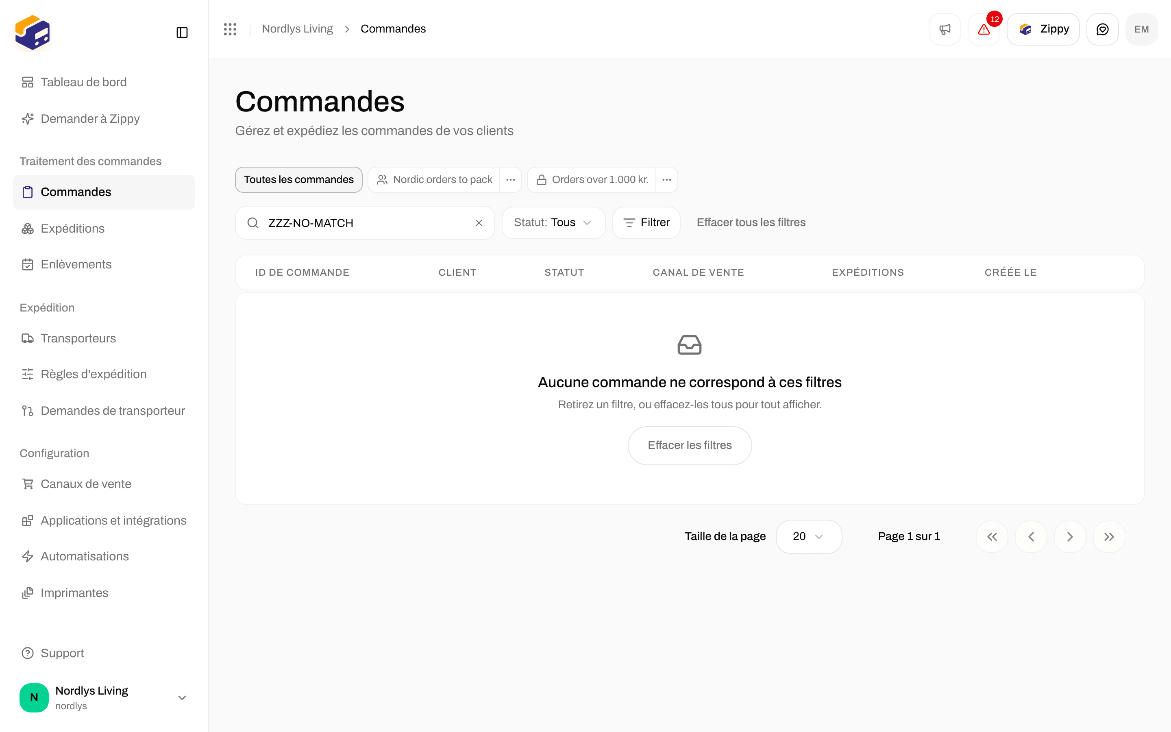Open Applications et intégrations

click(104, 521)
